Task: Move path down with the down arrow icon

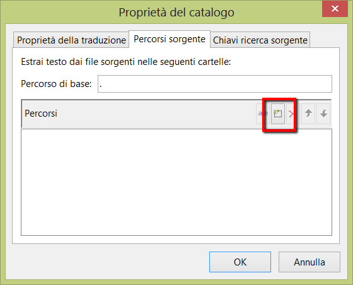Action: [x=323, y=113]
